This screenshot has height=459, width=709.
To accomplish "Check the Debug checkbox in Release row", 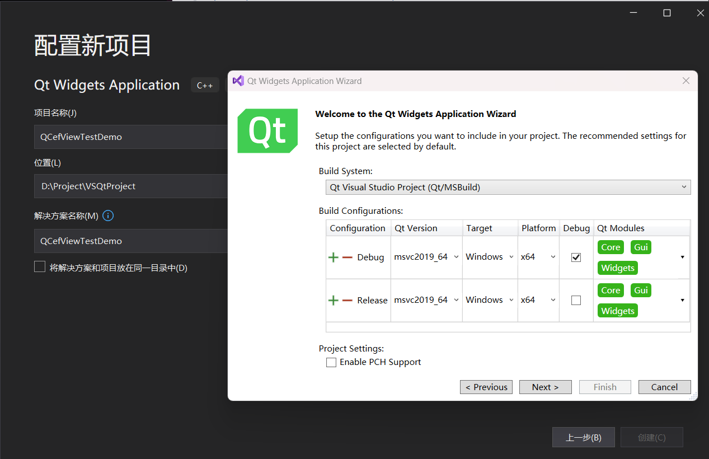I will point(576,301).
